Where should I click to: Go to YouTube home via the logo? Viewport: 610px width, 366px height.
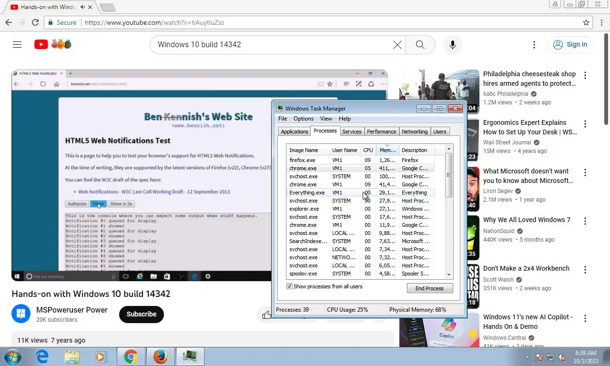(x=53, y=44)
